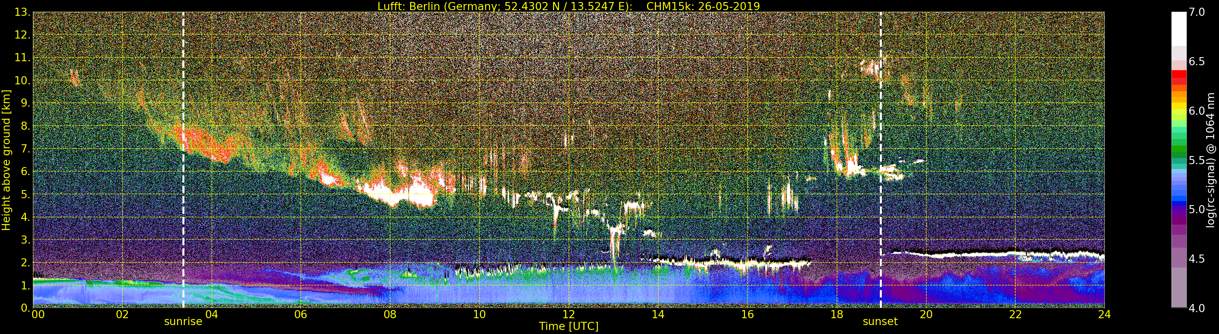Viewport: 1219px width, 334px height.
Task: Click the time axis tick label '20'
Action: pyautogui.click(x=926, y=315)
